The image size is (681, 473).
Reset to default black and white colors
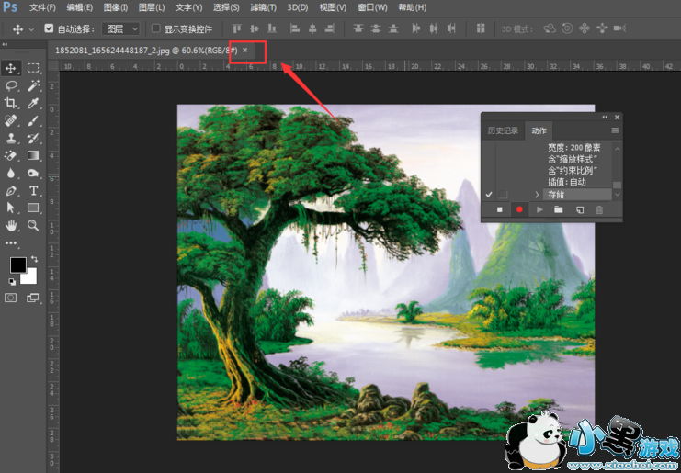pos(12,282)
